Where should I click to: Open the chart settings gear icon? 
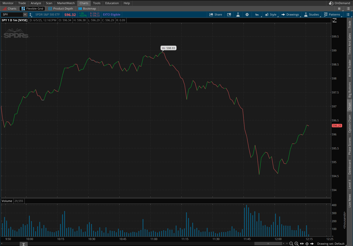[x=247, y=15]
